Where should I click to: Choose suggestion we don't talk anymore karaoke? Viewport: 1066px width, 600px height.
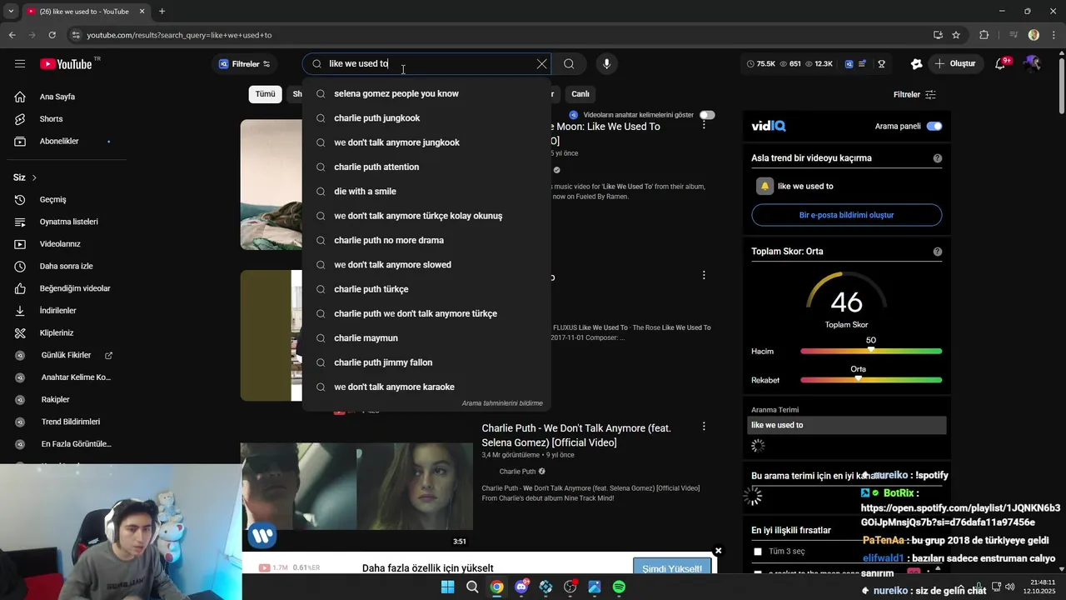(426, 387)
